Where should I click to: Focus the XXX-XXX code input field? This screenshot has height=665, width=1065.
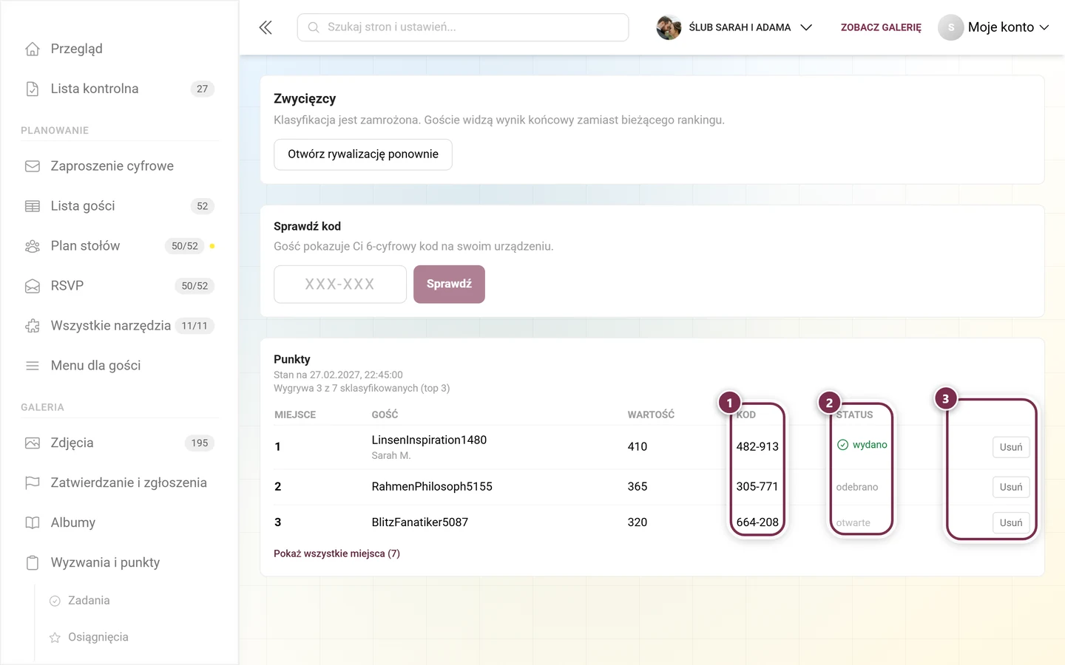[340, 284]
